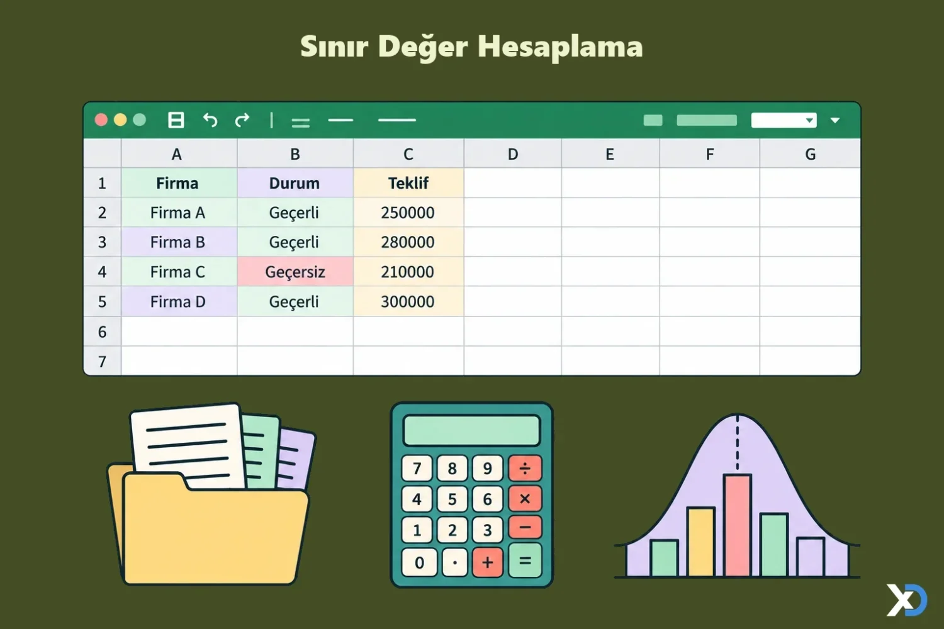Click the yellow bar in the chart
Image resolution: width=944 pixels, height=629 pixels.
click(700, 542)
